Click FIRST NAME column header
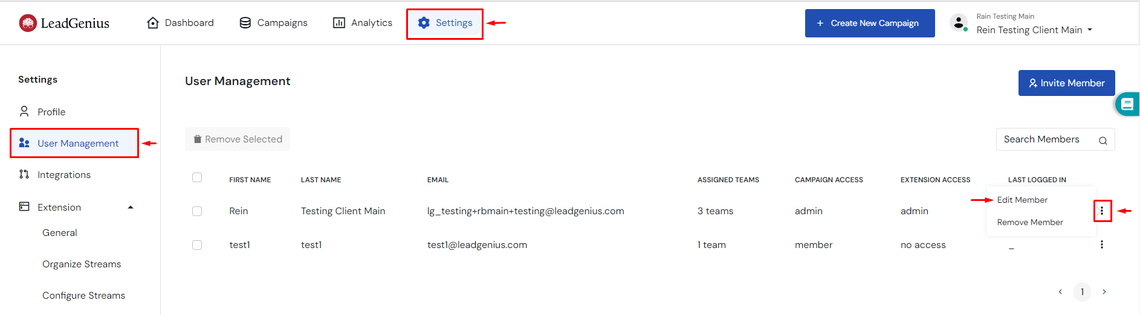The width and height of the screenshot is (1140, 315). [250, 180]
